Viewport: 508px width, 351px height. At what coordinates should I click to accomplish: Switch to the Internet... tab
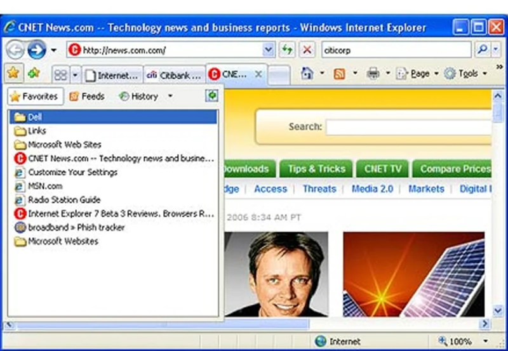(x=112, y=76)
